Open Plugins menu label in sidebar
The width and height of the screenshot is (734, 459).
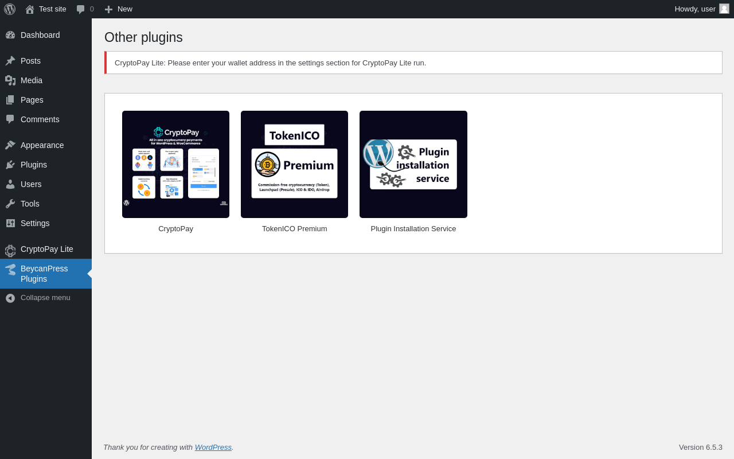pos(34,165)
